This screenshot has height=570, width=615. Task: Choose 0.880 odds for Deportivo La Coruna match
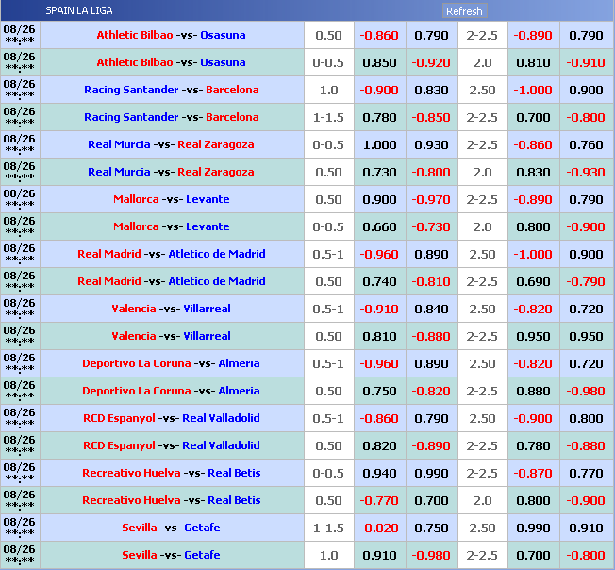point(533,391)
